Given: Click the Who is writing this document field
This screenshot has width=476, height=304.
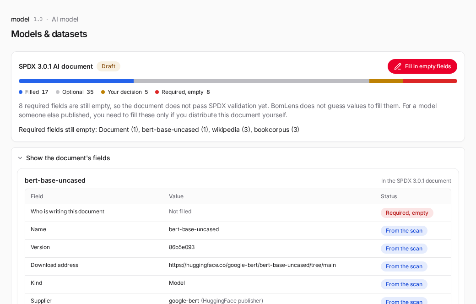Looking at the screenshot, I should (67, 212).
